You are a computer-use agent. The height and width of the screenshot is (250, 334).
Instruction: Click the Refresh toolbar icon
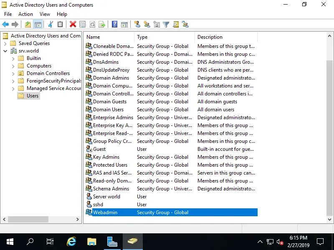pos(92,25)
